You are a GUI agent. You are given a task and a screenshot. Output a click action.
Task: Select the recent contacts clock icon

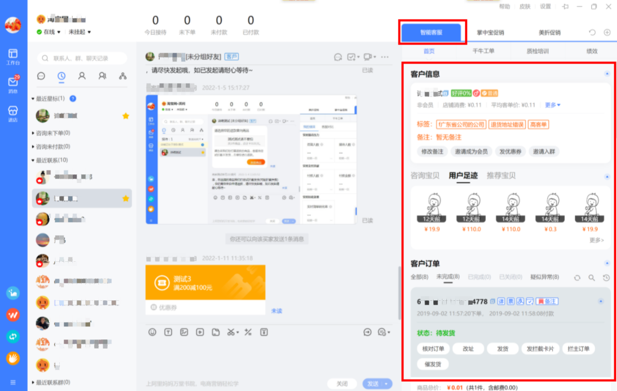tap(61, 76)
